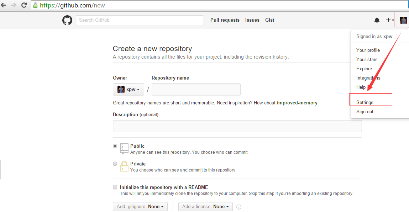Click the Search GitHub field

(140, 20)
